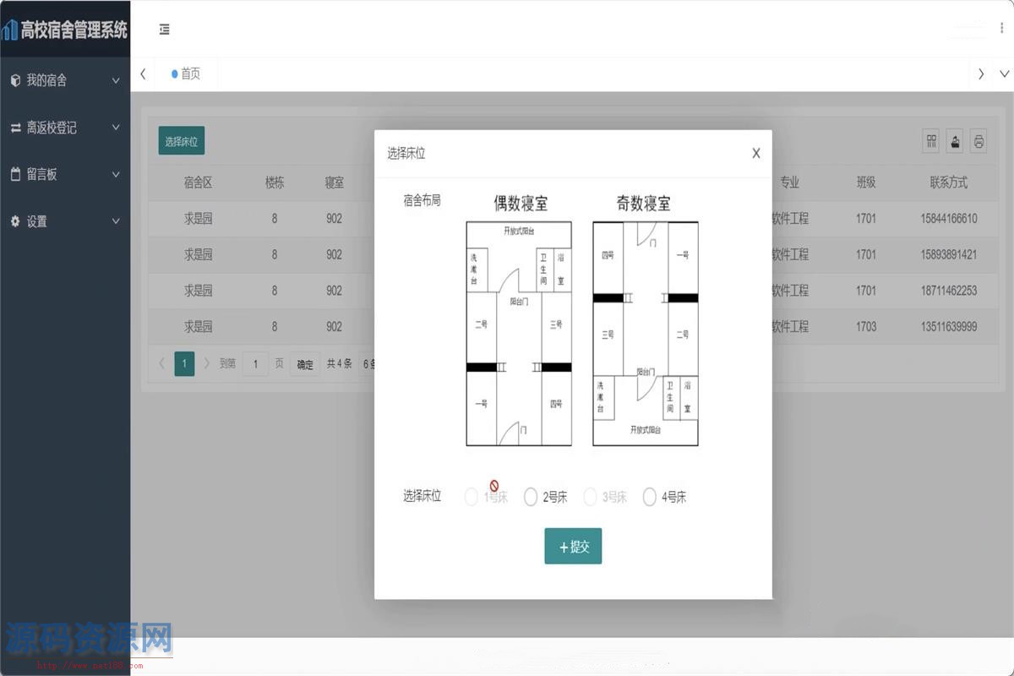This screenshot has height=676, width=1014.
Task: Submit bed selection with 提交 button
Action: tap(573, 547)
